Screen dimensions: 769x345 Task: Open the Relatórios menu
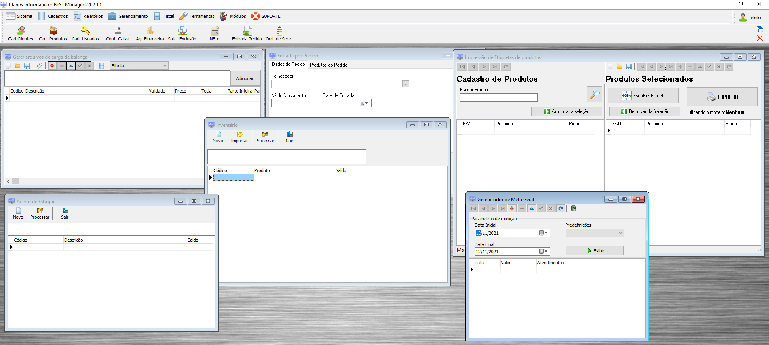click(x=89, y=16)
